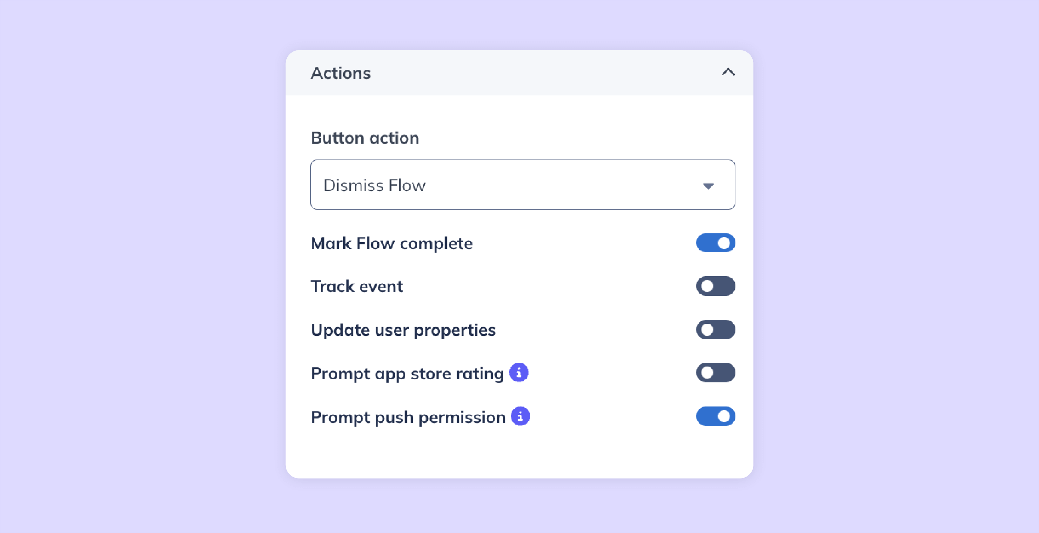Turn on Update user properties switch
The image size is (1039, 533).
715,329
